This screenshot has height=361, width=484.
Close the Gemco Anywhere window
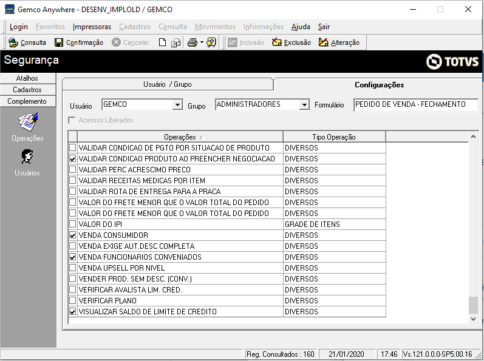(468, 9)
